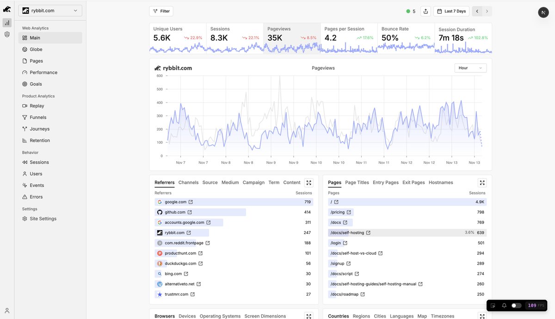Open Pages in sidebar
Viewport: 555px width, 319px height.
pyautogui.click(x=50, y=61)
